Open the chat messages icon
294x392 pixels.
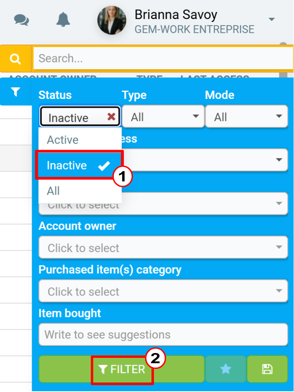pos(22,20)
